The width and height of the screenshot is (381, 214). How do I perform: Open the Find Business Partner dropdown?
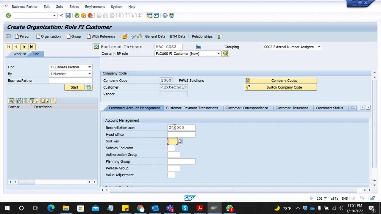coord(90,67)
